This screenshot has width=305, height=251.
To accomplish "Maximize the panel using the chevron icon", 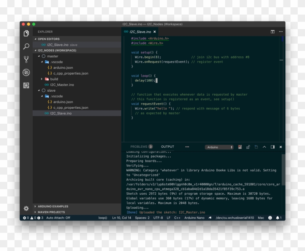I will 264,147.
